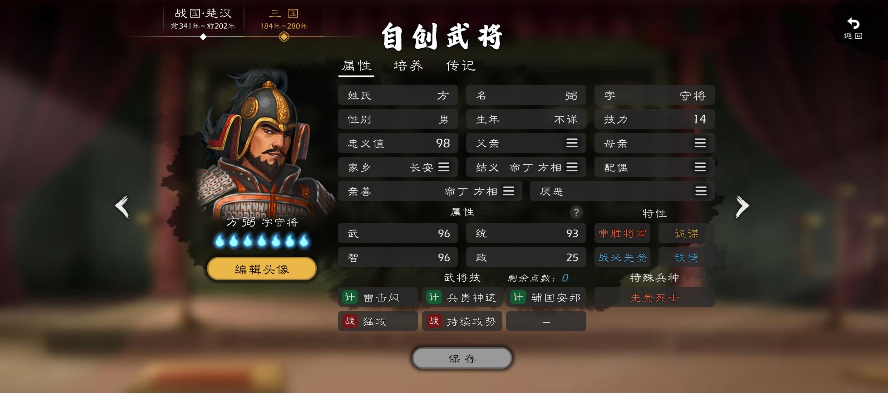Select the 三国 era diamond marker
This screenshot has width=888, height=393.
(284, 36)
